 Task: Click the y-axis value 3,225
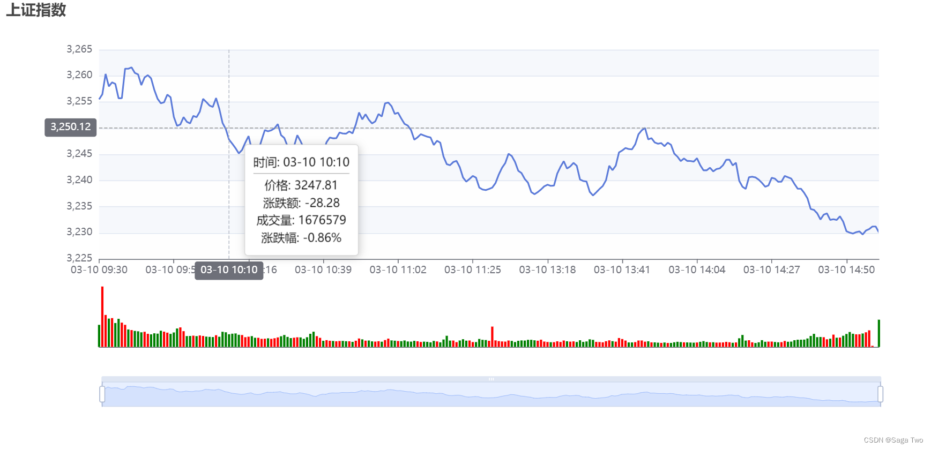[79, 258]
